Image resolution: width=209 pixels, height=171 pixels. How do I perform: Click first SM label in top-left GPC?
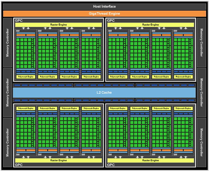(x=18, y=31)
